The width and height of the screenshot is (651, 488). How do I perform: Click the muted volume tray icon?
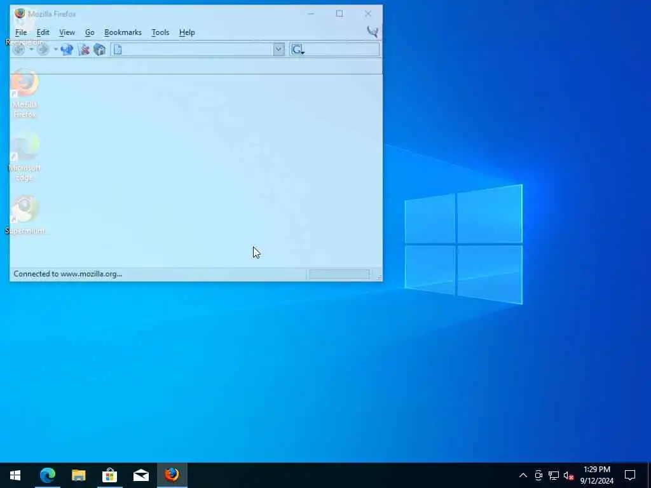(568, 475)
